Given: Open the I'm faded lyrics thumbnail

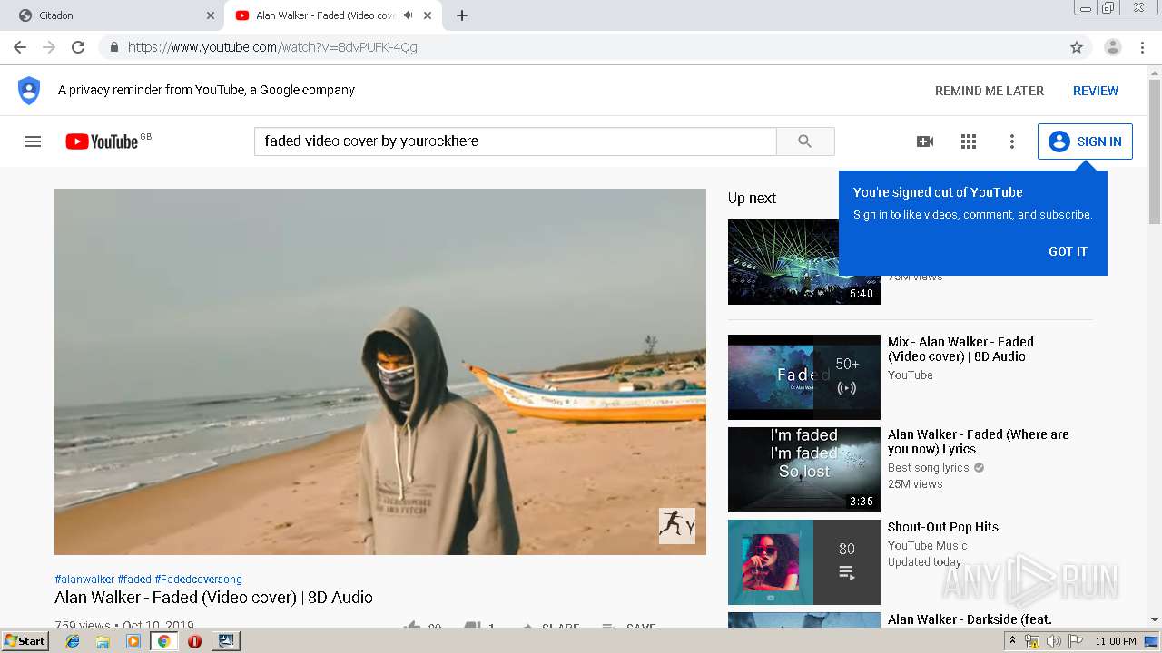Looking at the screenshot, I should pos(804,470).
